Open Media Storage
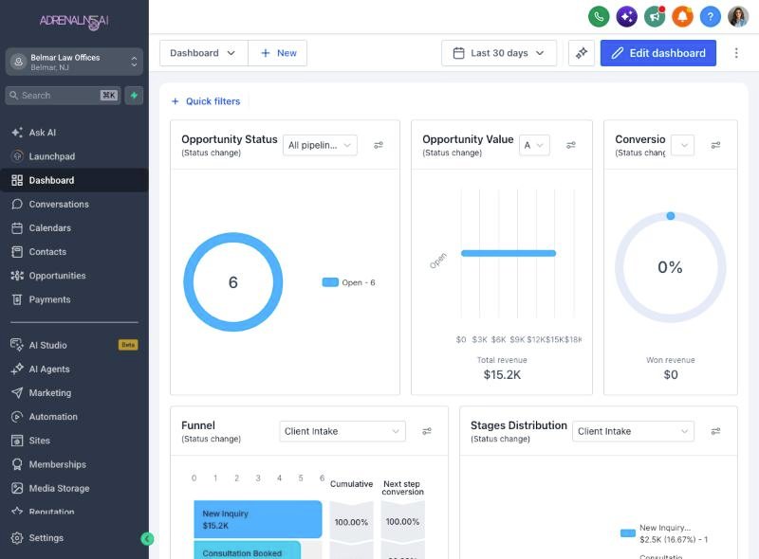The height and width of the screenshot is (559, 759). (74, 488)
